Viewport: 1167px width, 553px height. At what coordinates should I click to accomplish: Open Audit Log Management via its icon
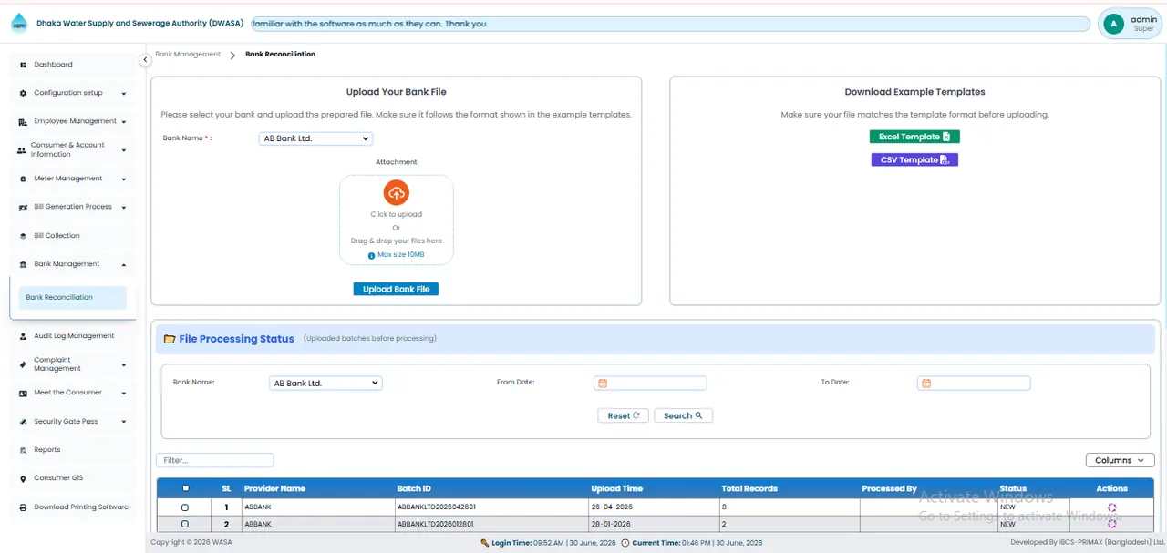[x=23, y=336]
